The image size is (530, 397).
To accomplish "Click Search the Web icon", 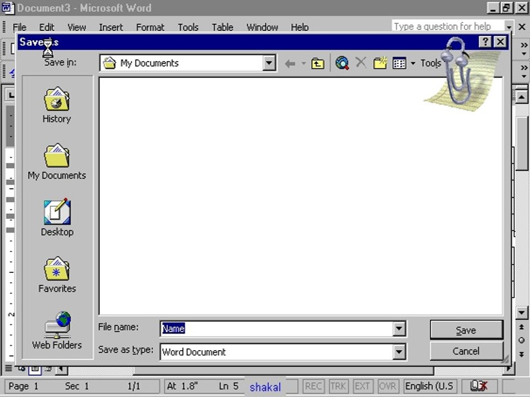I will click(x=342, y=63).
